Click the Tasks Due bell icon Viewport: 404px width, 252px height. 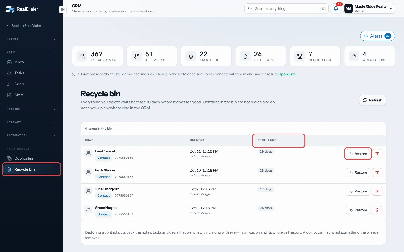coord(191,56)
